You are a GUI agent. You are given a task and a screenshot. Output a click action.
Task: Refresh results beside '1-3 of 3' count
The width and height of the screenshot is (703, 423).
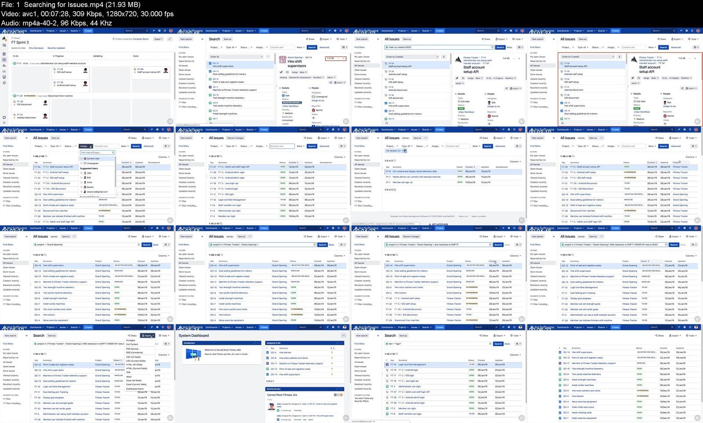tap(395, 161)
